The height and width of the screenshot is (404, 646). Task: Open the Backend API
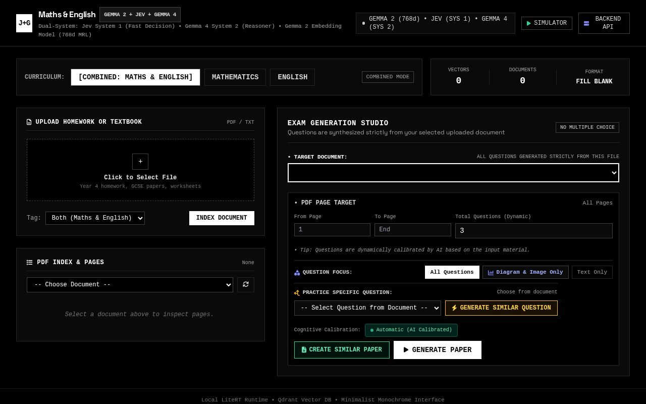[604, 23]
